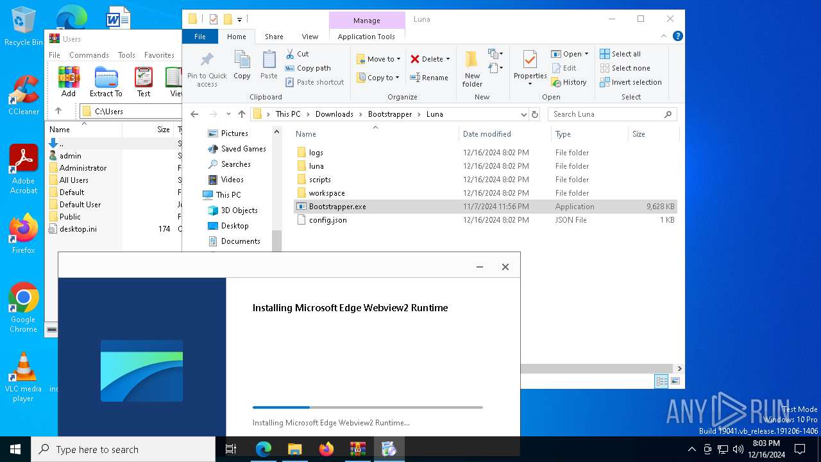Switch to large icons view in Explorer
Viewport: 821px width, 462px height.
coord(675,381)
